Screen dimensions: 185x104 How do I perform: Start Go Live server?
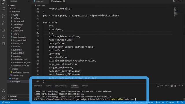pos(160,103)
